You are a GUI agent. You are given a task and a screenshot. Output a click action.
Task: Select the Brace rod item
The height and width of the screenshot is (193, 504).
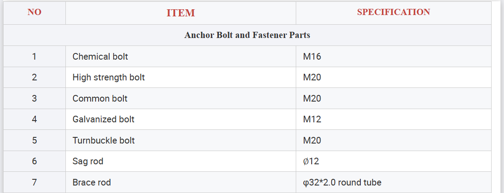[x=92, y=182]
